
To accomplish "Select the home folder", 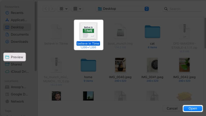I will (x=88, y=66).
